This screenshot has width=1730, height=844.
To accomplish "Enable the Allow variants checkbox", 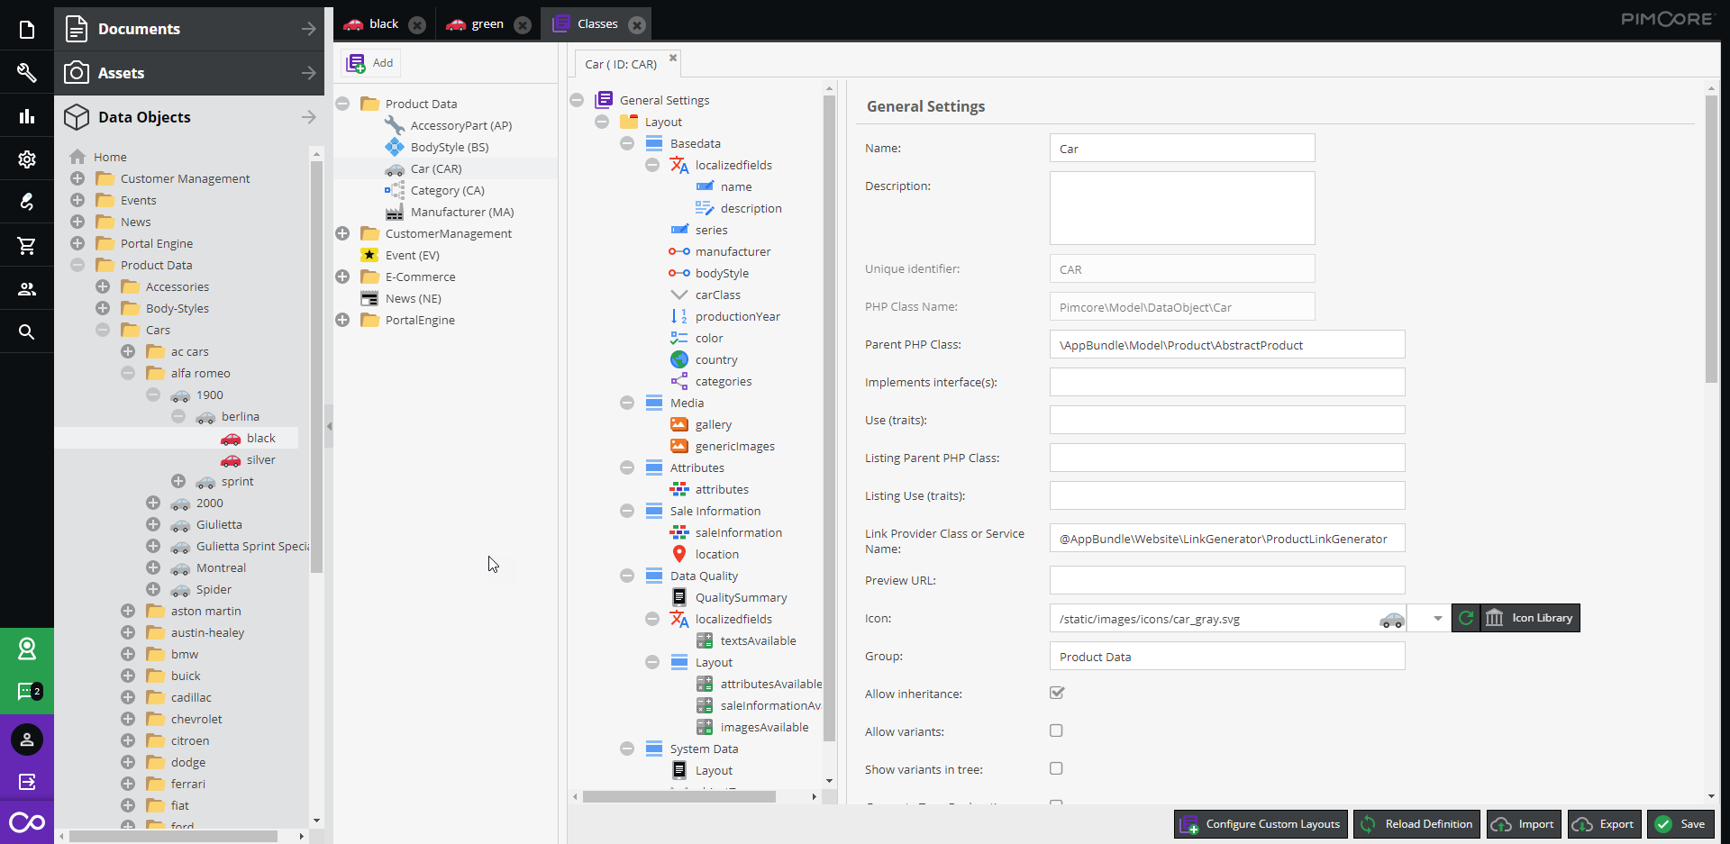I will [x=1057, y=731].
